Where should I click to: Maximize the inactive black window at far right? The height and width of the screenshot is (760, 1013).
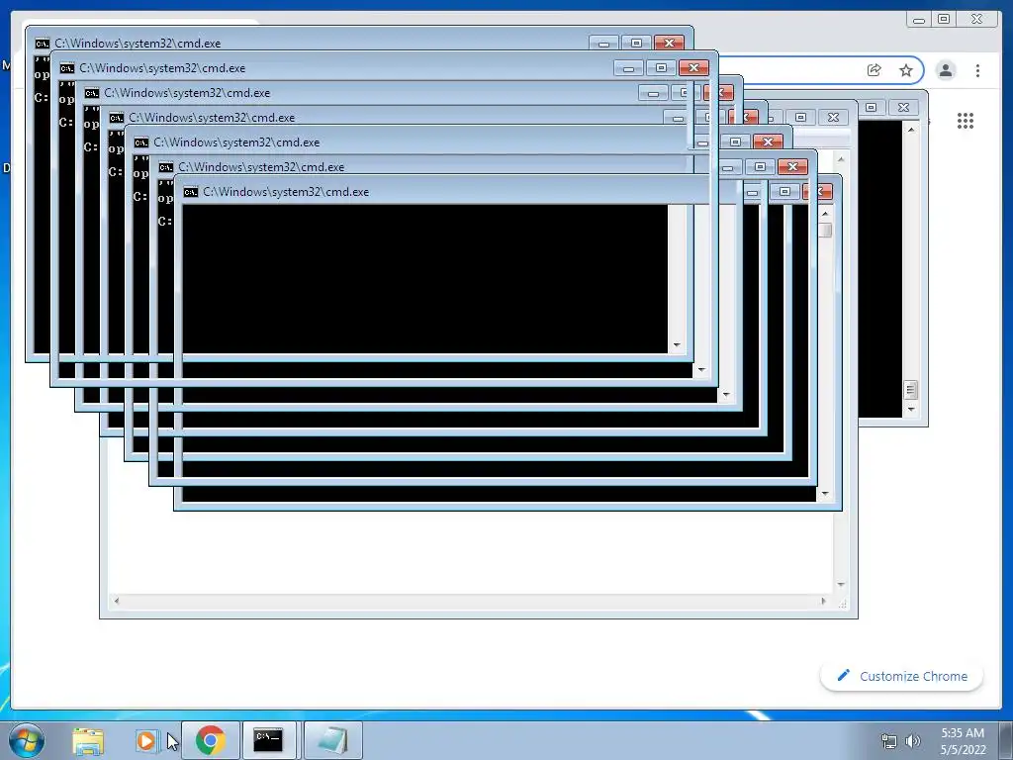(x=871, y=107)
